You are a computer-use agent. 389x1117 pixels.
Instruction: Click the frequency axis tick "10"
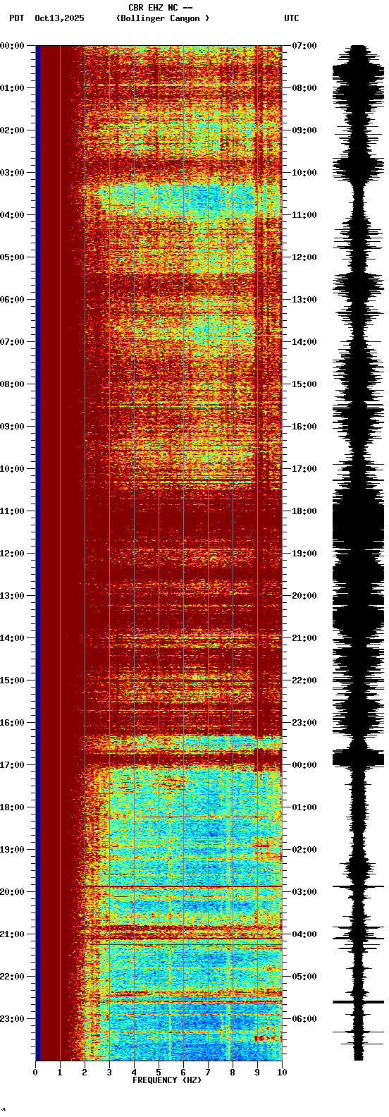click(x=282, y=1072)
